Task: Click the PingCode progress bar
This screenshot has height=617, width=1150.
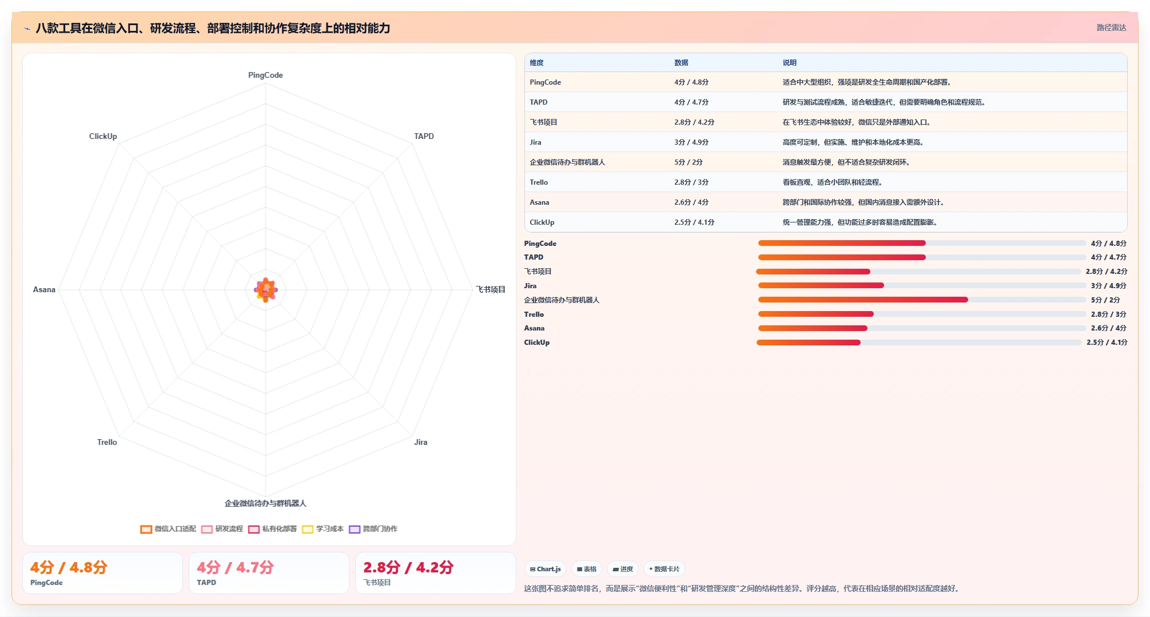Action: pyautogui.click(x=922, y=243)
